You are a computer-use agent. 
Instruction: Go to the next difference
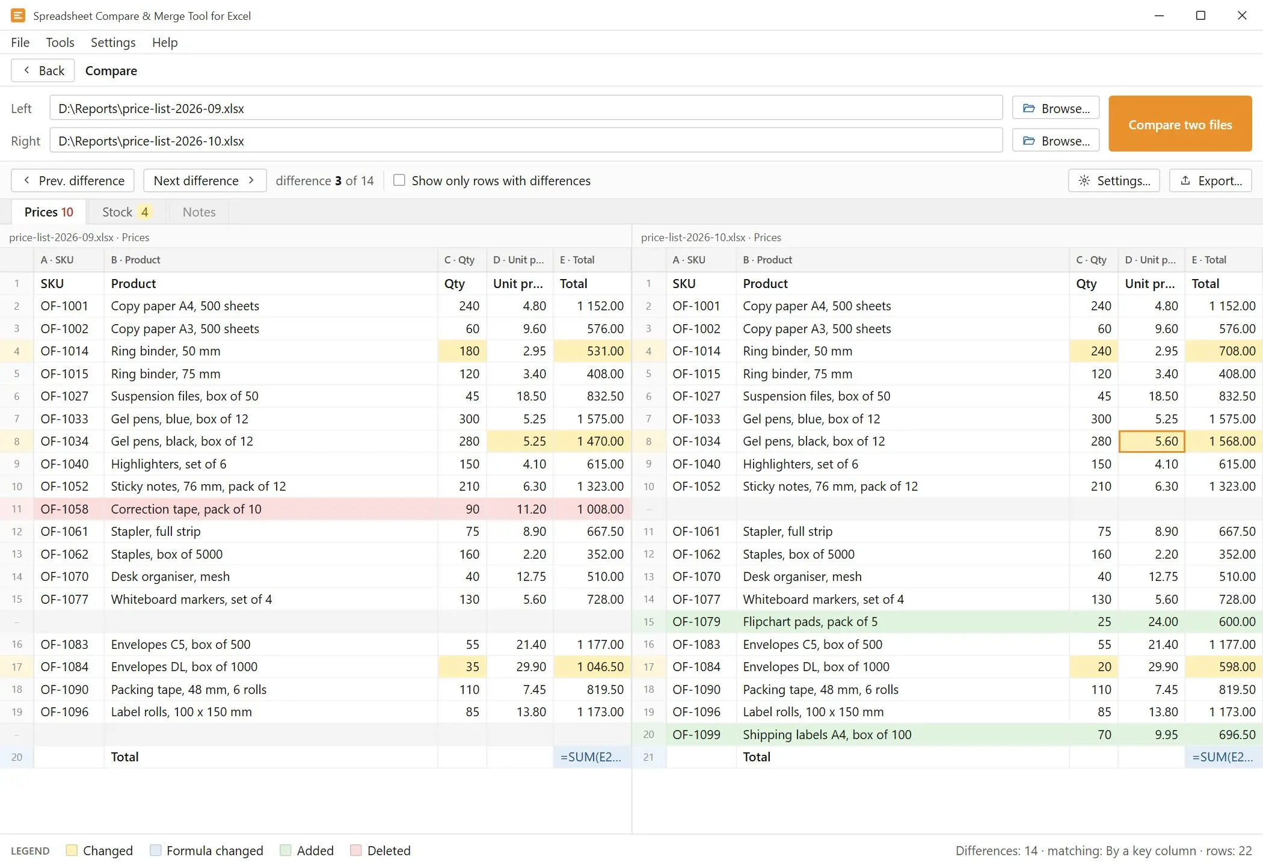204,180
